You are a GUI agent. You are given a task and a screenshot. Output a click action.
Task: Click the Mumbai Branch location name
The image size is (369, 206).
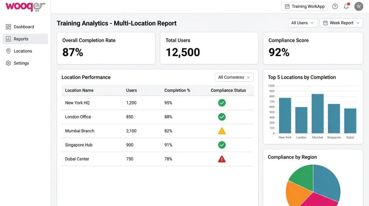point(80,131)
